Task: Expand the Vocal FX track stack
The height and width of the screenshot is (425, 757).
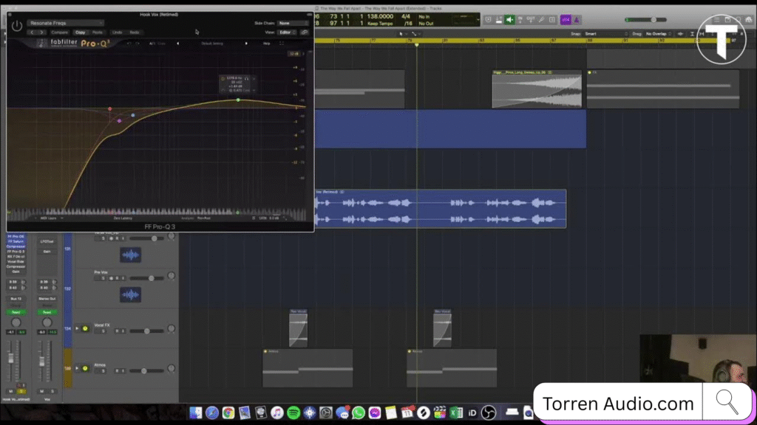Action: pyautogui.click(x=77, y=328)
